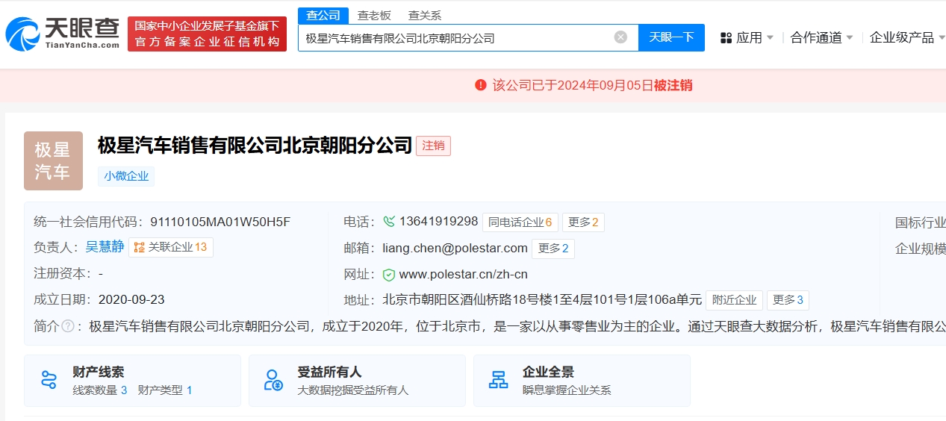The height and width of the screenshot is (421, 946).
Task: Click the 被注销 text in the banner
Action: (673, 85)
